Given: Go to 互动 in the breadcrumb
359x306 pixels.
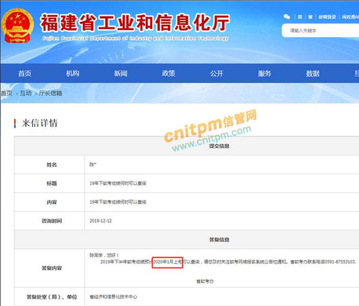Looking at the screenshot, I should pyautogui.click(x=26, y=93).
